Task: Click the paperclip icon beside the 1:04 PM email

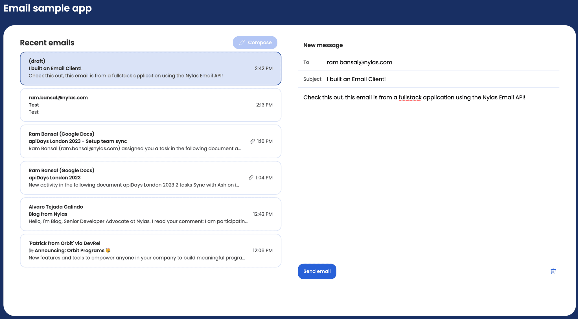Action: pos(251,178)
